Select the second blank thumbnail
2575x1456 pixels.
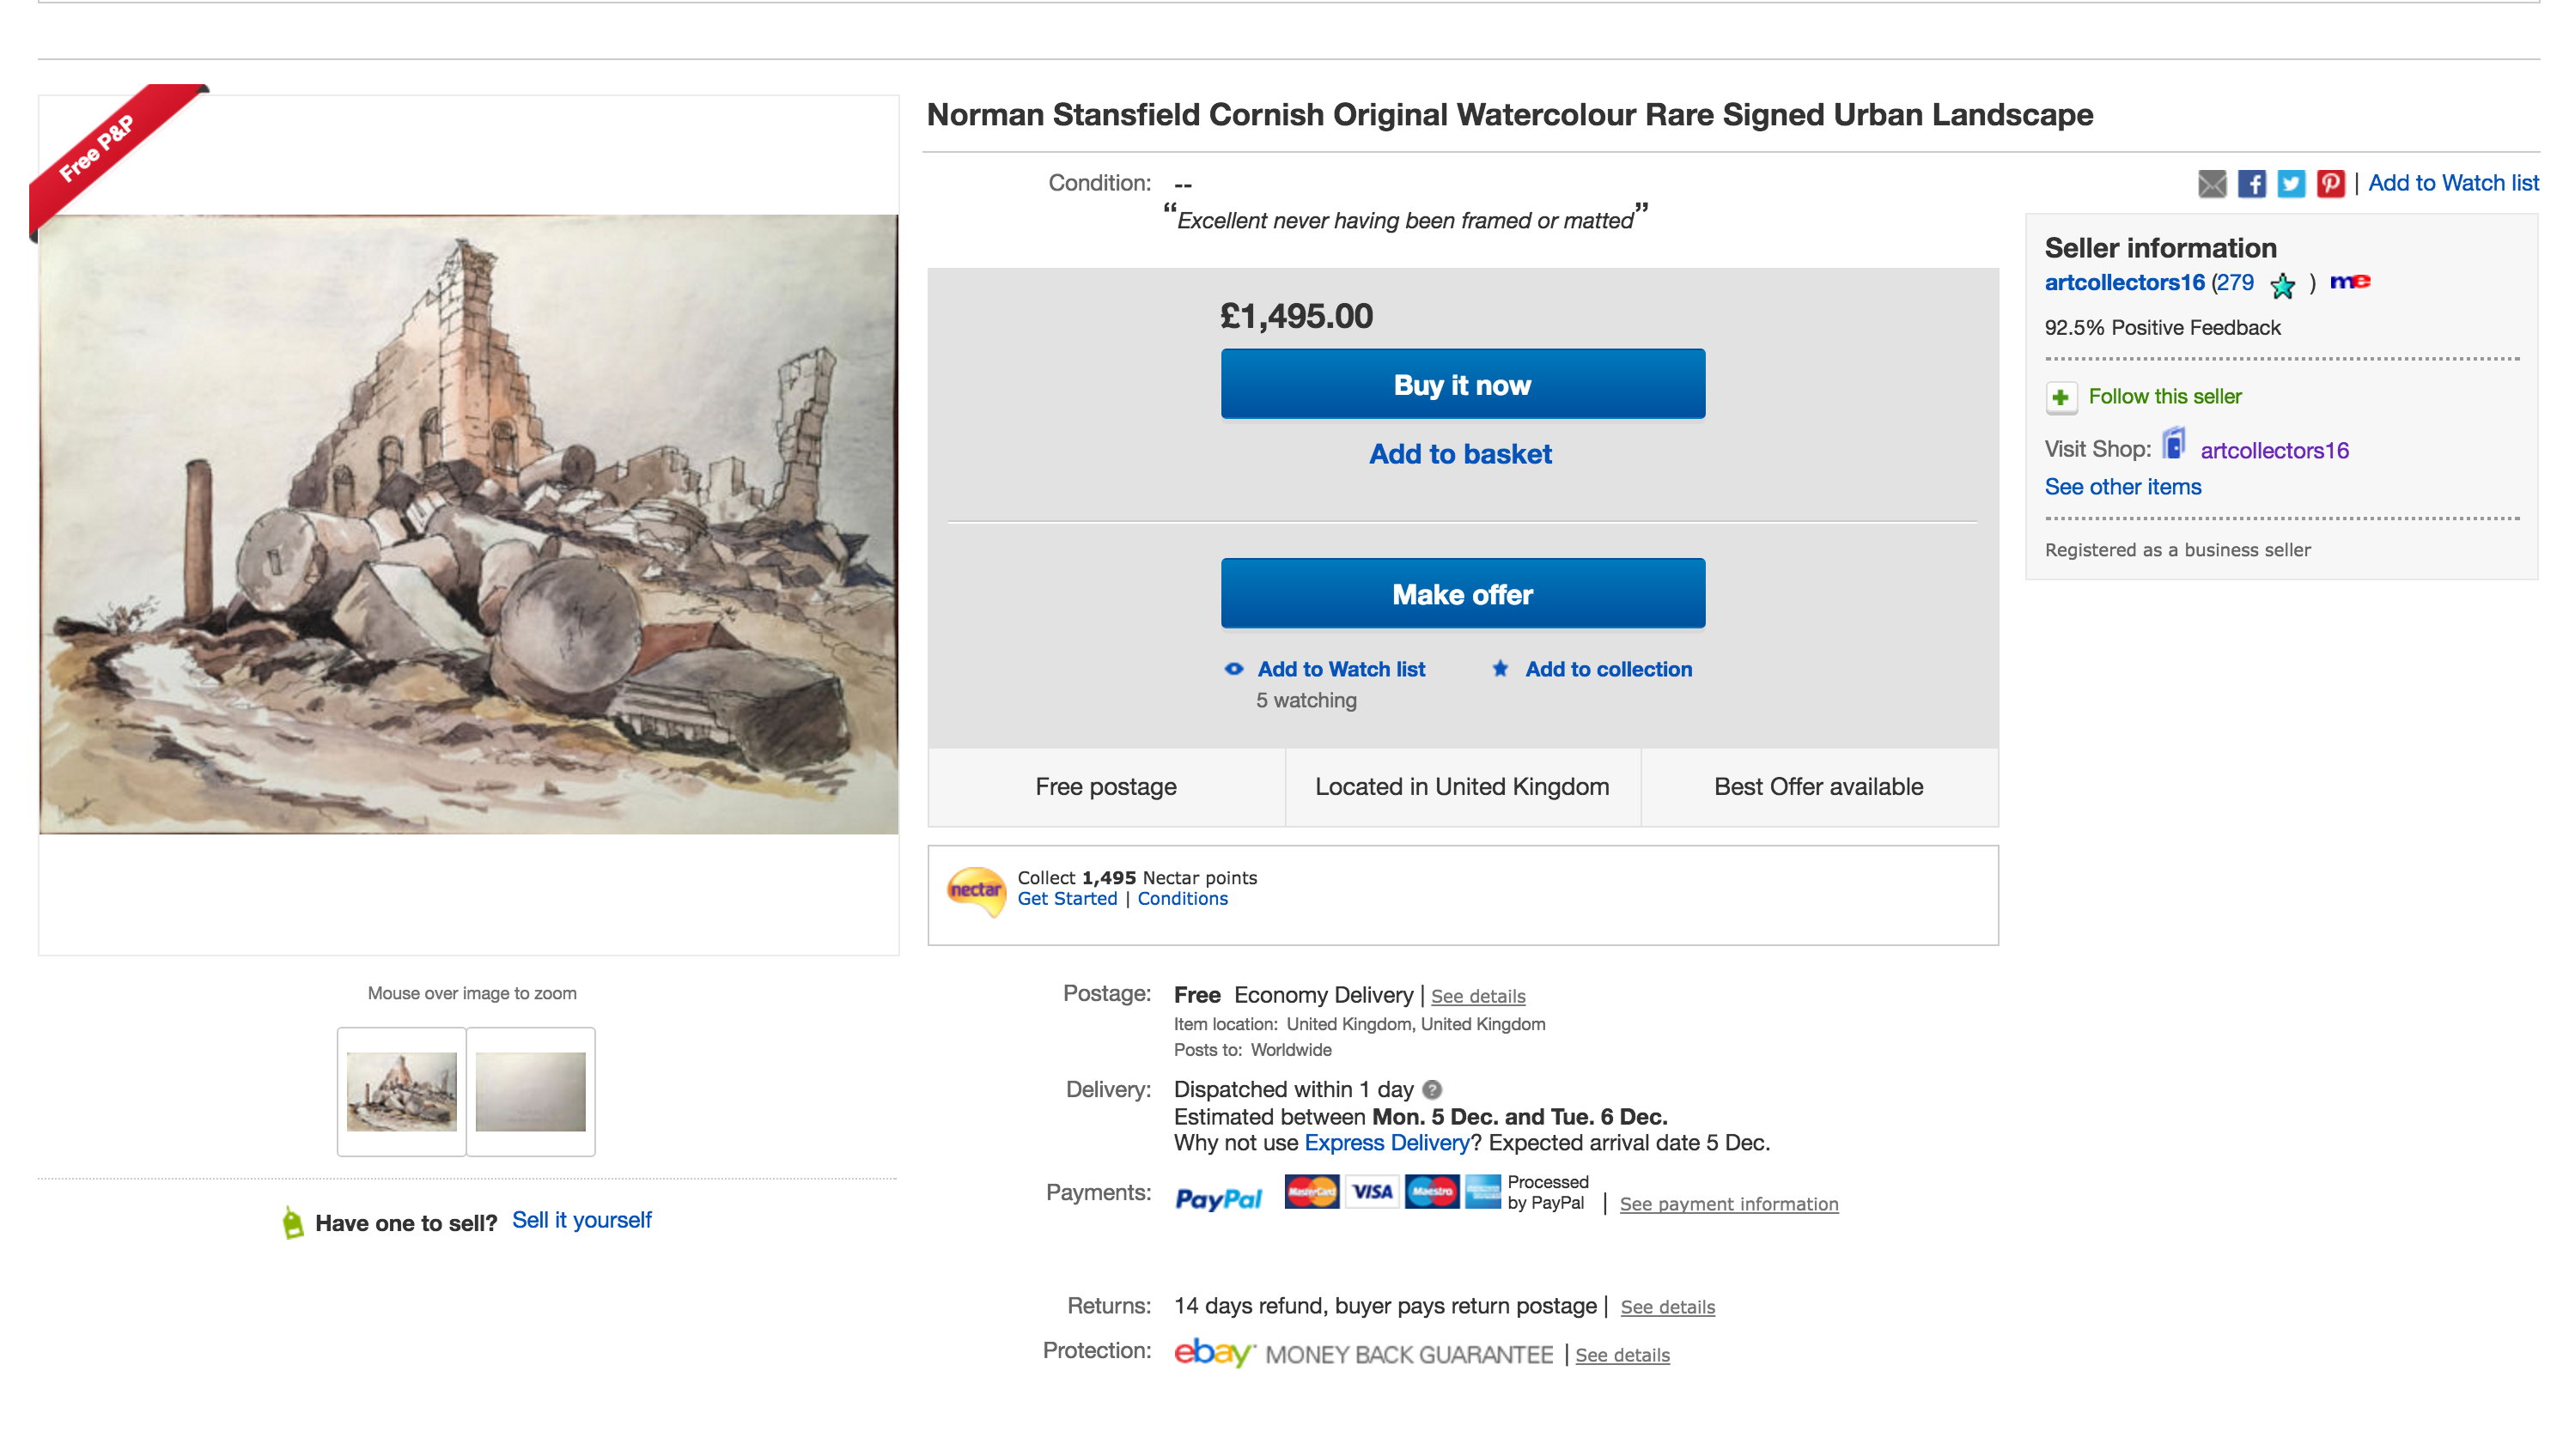(530, 1091)
